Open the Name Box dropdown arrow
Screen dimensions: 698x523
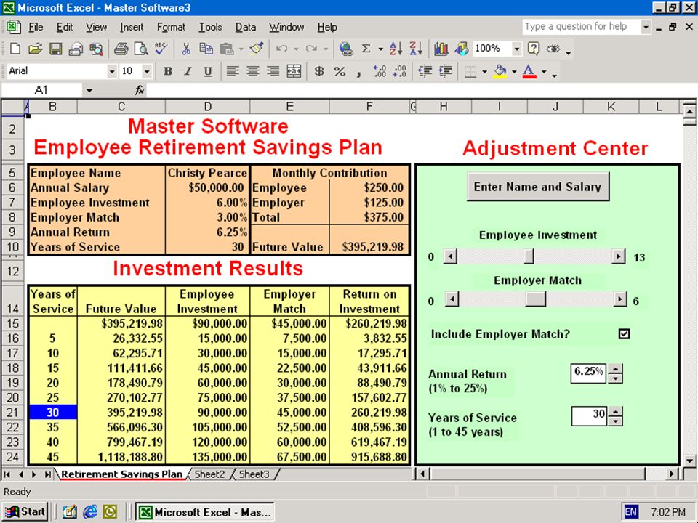pos(89,90)
